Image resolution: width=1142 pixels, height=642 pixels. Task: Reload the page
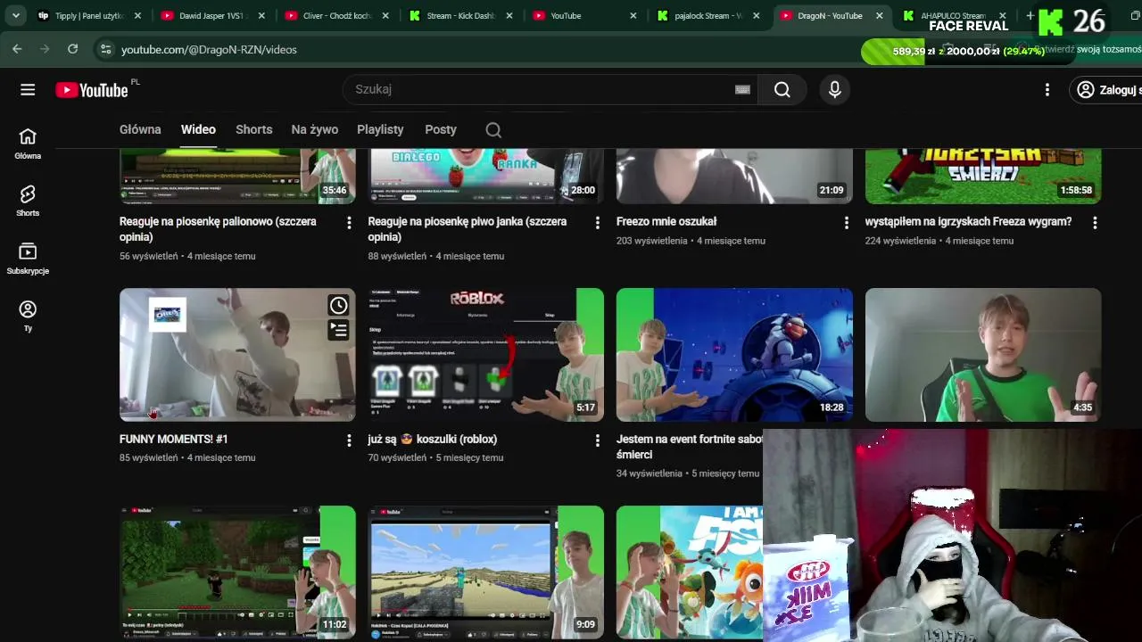(72, 49)
